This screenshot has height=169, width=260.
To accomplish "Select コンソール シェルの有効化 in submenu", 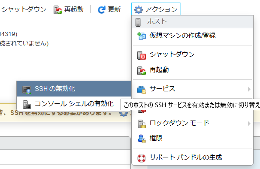I will pos(74,104).
